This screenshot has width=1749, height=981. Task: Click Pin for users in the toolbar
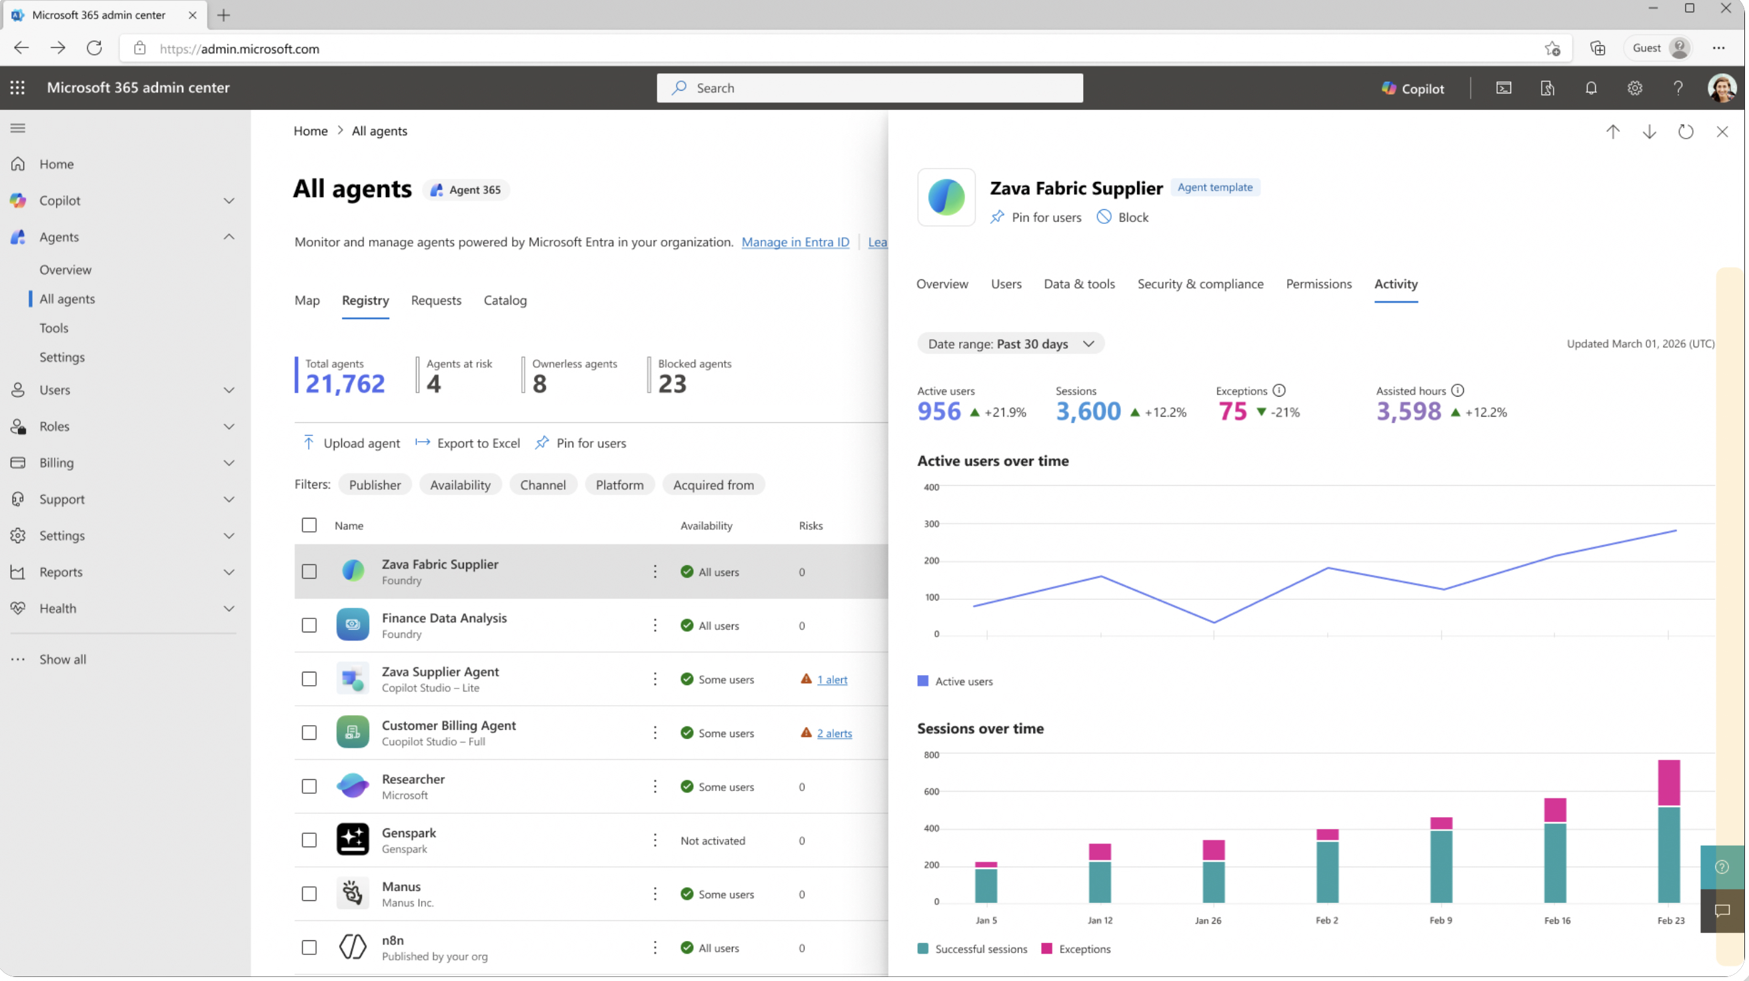click(581, 443)
